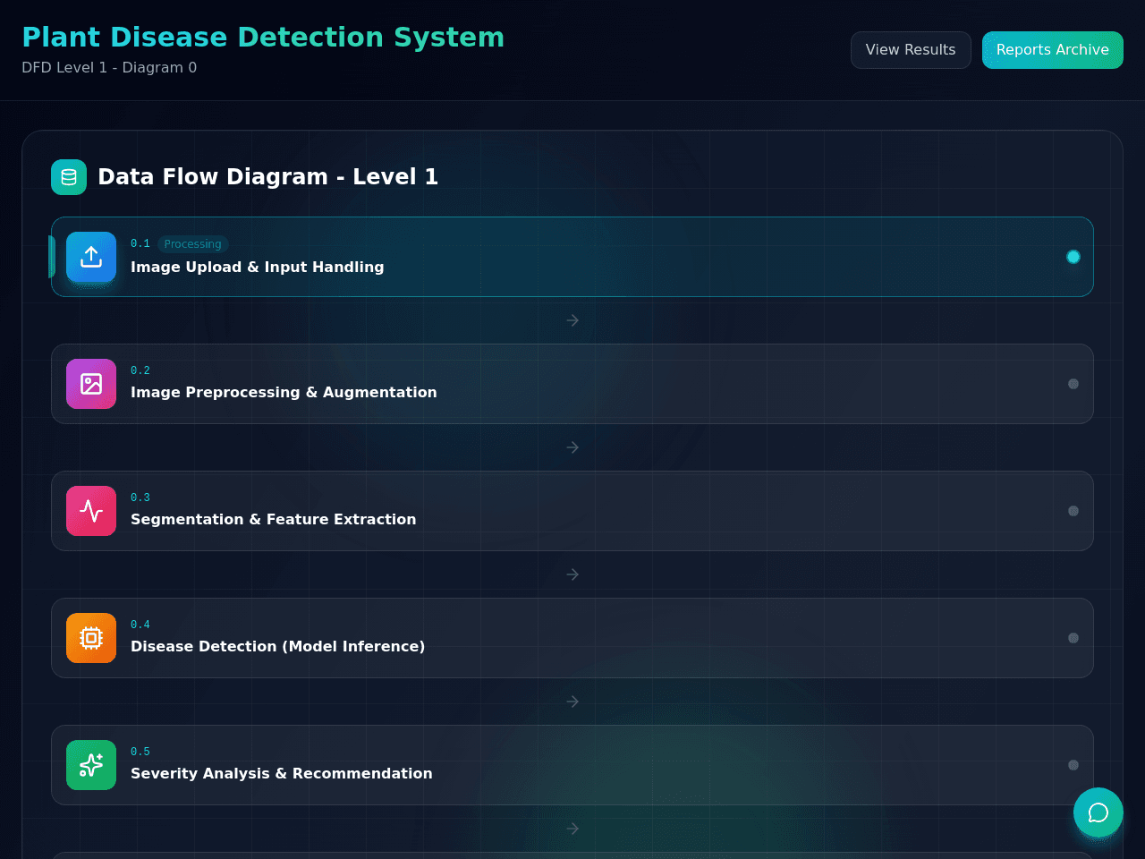Open the chat bubble floating button
1145x859 pixels.
click(1098, 812)
